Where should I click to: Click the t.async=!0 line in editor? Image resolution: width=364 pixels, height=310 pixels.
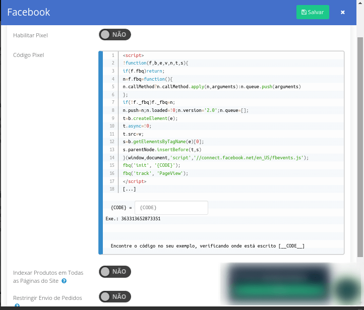pos(137,126)
